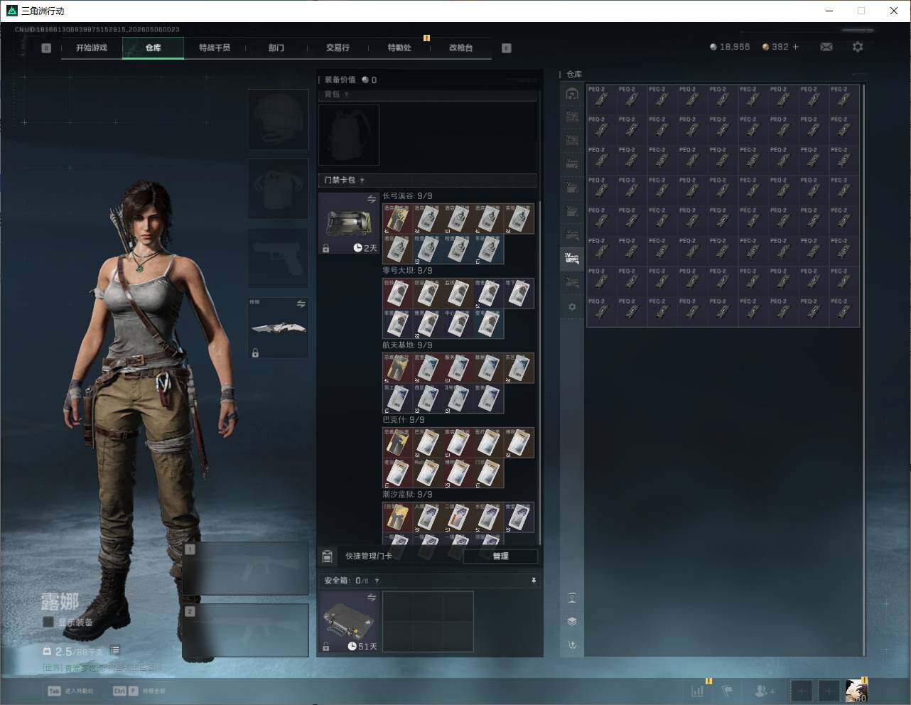Viewport: 911px width, 705px height.
Task: Toggle the pin icon on 安全箱 header
Action: click(x=534, y=581)
